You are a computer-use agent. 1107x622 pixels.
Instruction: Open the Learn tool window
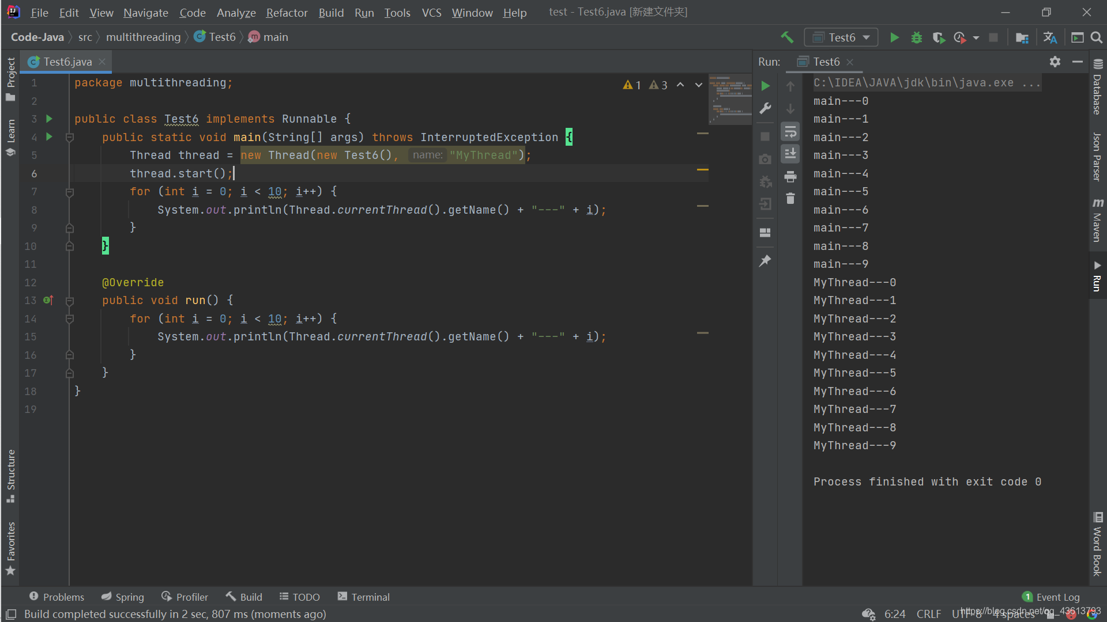coord(10,138)
